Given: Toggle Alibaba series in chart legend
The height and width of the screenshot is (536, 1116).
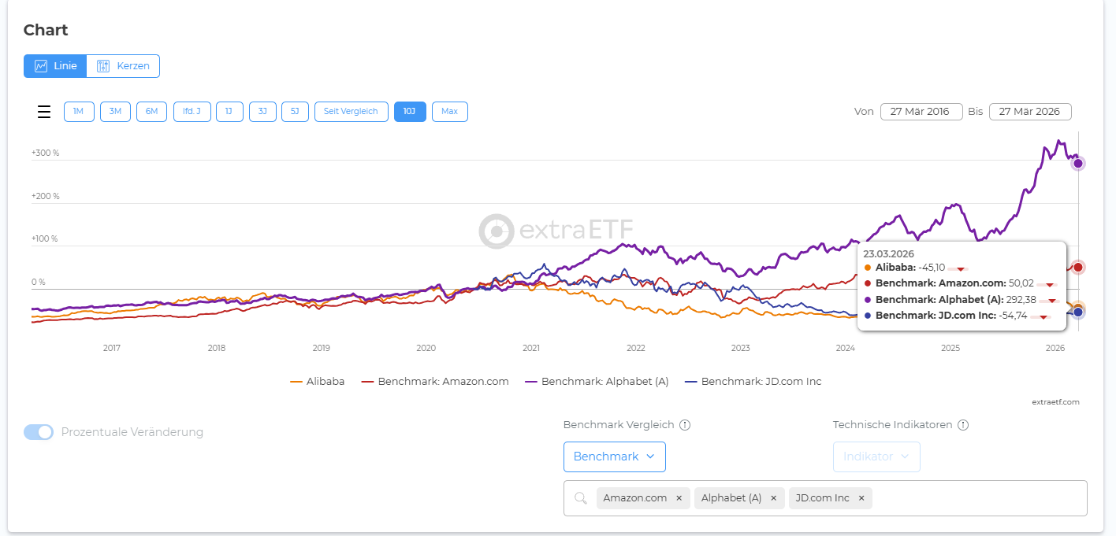Looking at the screenshot, I should pyautogui.click(x=318, y=382).
